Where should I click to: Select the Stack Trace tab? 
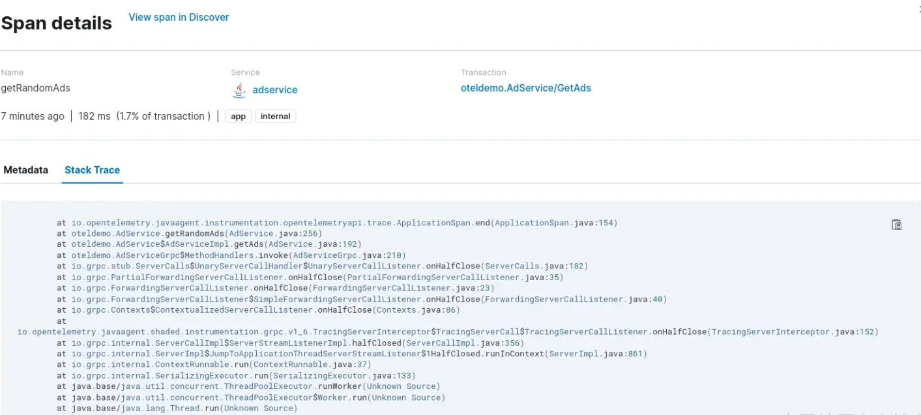tap(92, 170)
